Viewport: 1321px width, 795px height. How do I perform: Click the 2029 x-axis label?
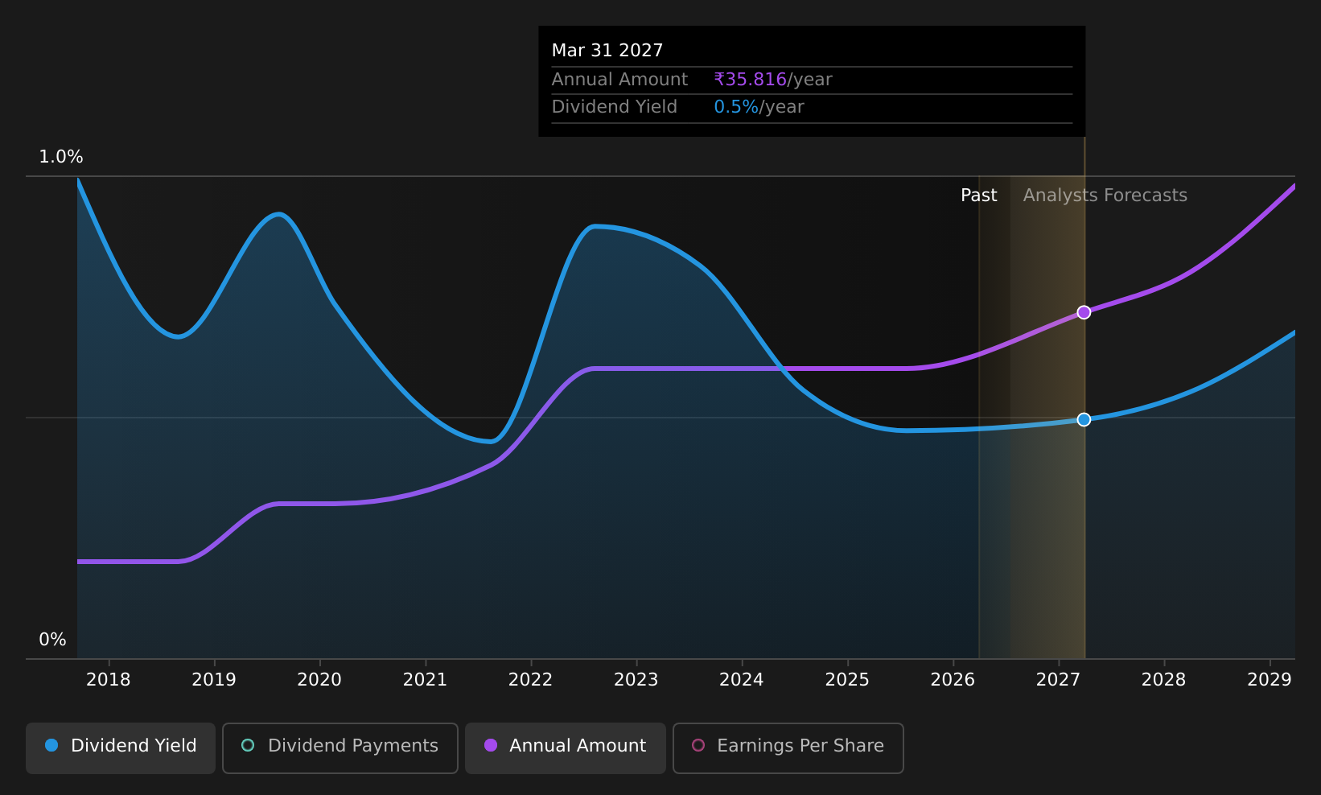1270,680
